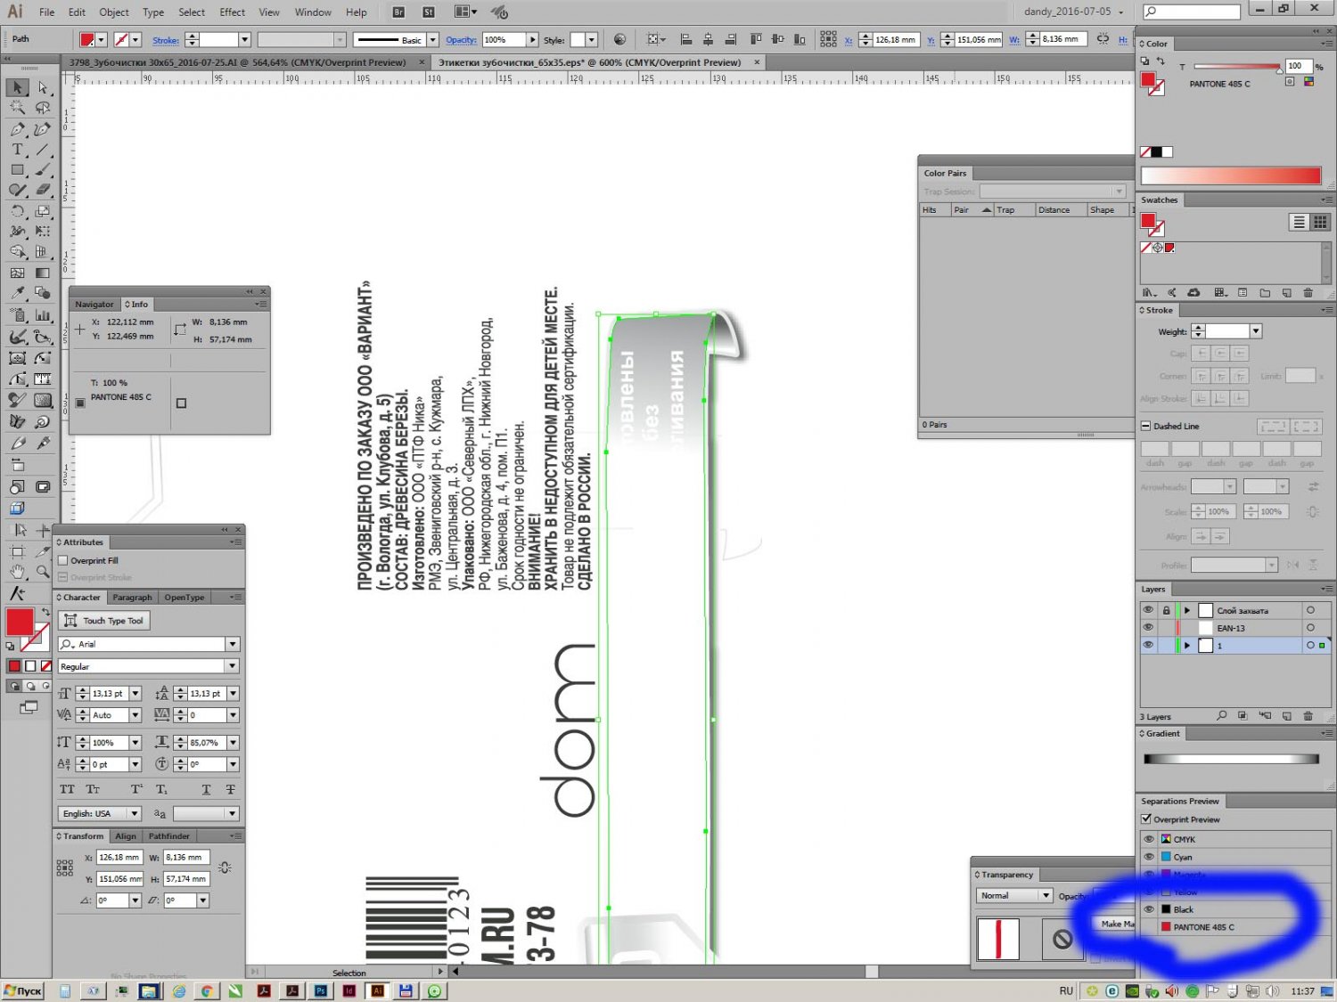Open the language dropdown English: USA

[135, 813]
